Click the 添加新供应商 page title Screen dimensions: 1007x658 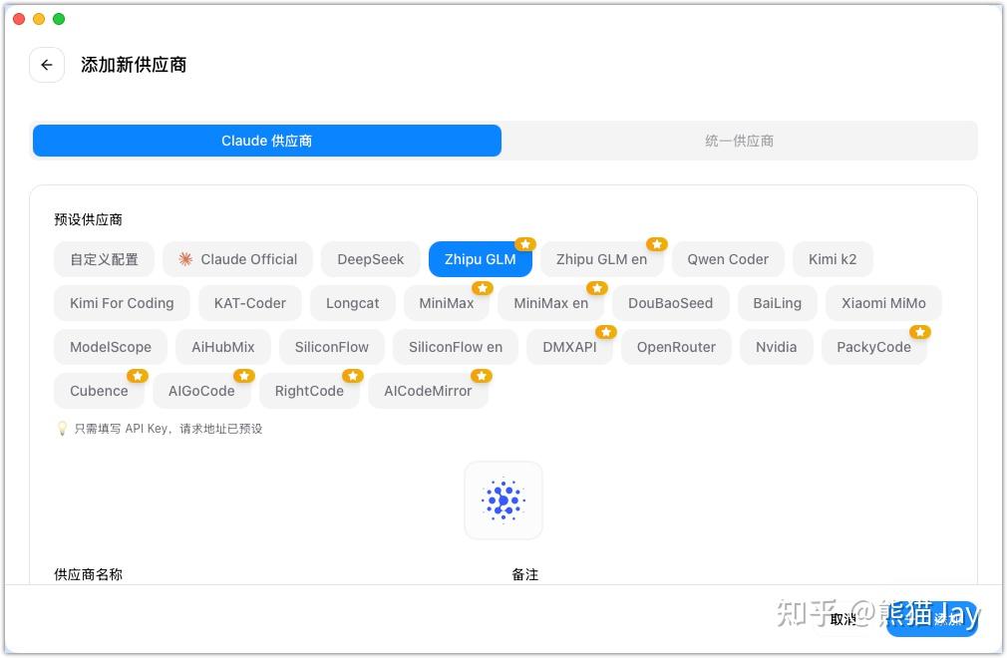(134, 65)
